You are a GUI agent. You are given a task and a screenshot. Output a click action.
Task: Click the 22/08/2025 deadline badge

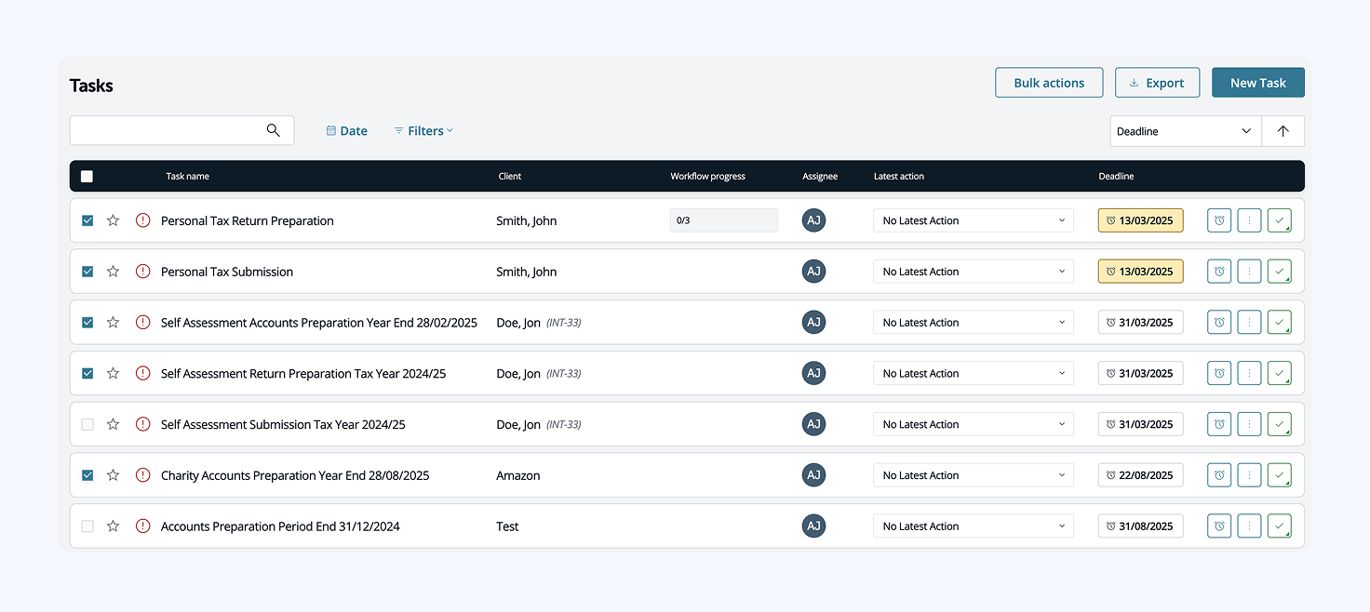pyautogui.click(x=1141, y=475)
